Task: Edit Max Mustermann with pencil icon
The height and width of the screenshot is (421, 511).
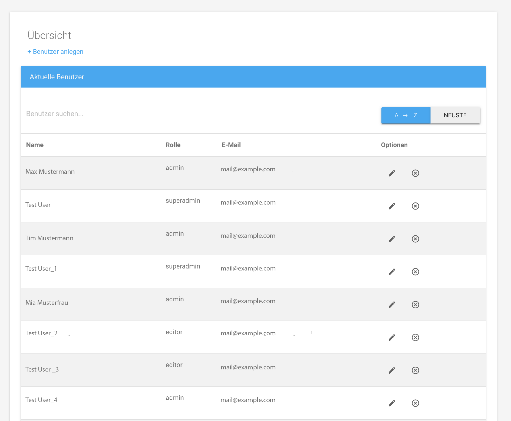Action: (x=392, y=173)
